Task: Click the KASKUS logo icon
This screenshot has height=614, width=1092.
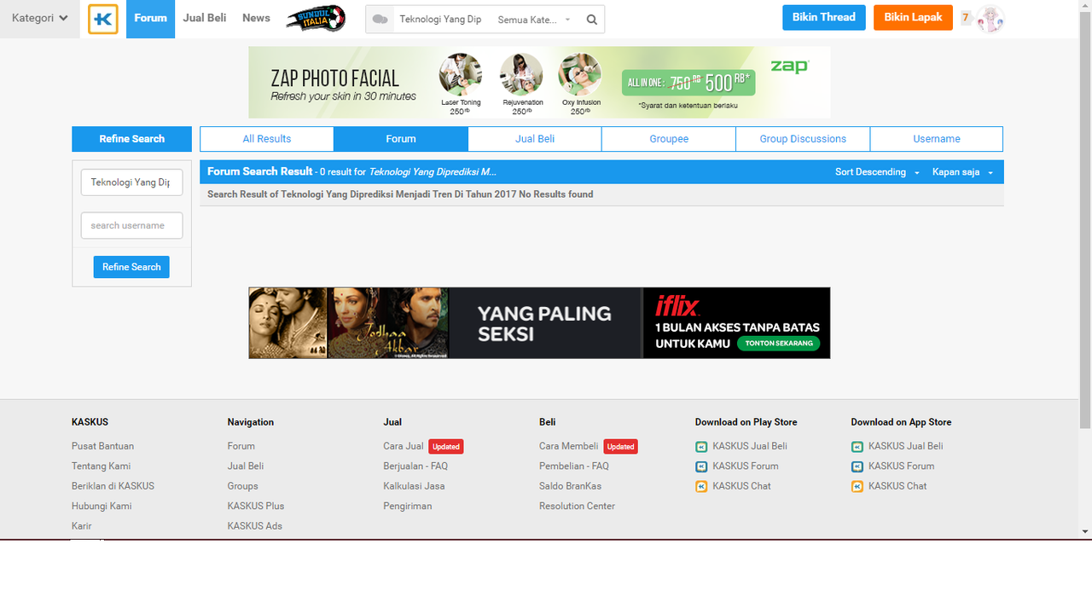Action: (x=103, y=19)
